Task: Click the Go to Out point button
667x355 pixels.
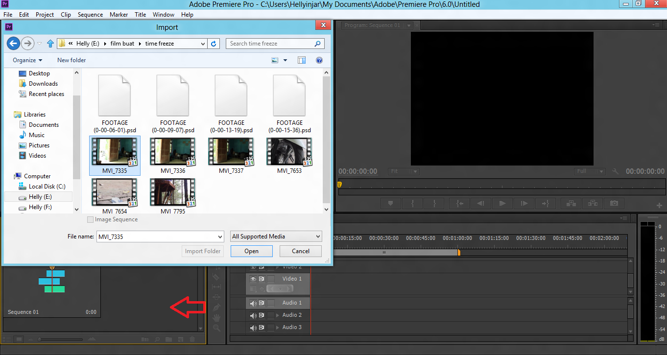Action: [545, 203]
